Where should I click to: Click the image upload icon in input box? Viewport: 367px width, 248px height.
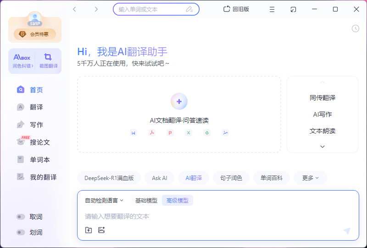pyautogui.click(x=101, y=230)
